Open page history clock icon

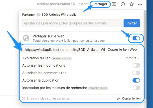pyautogui.click(x=123, y=4)
